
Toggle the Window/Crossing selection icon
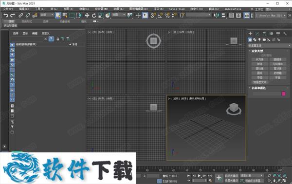[x=79, y=16]
